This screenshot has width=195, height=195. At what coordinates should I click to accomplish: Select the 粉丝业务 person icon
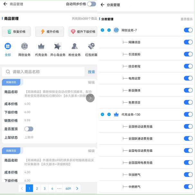coord(75,46)
